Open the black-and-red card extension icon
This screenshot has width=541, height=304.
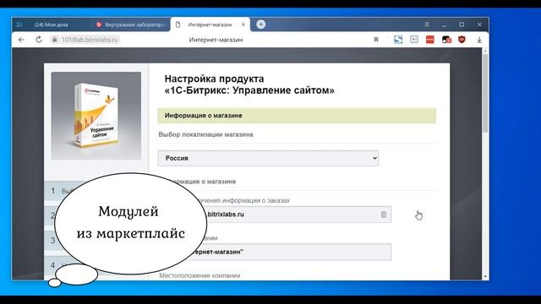click(446, 40)
